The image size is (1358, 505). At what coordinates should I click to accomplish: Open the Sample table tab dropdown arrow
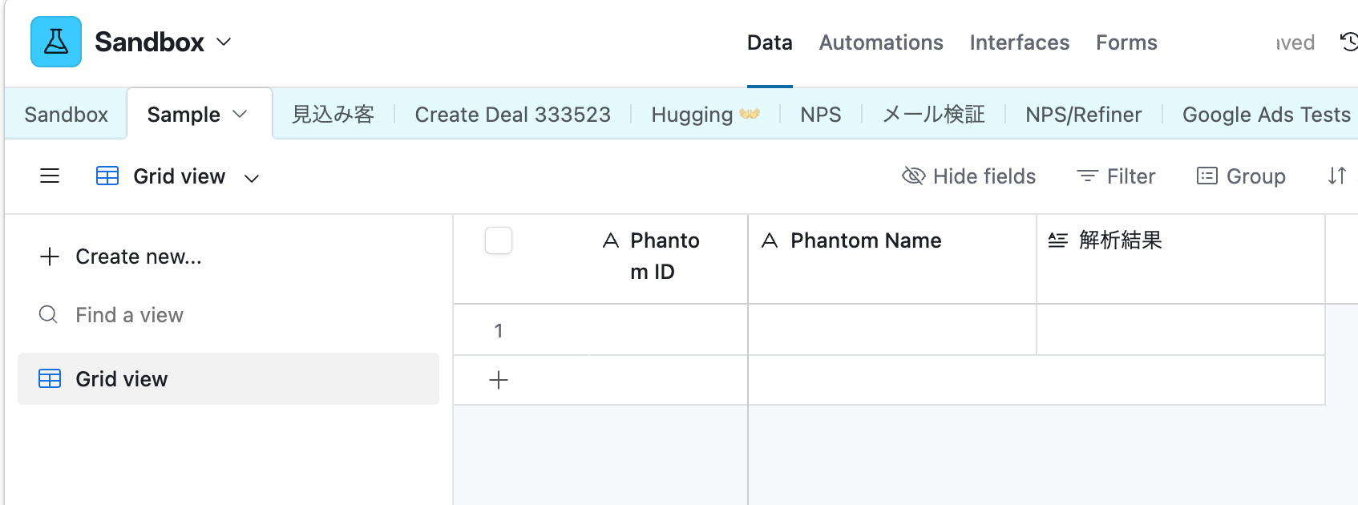click(x=240, y=115)
